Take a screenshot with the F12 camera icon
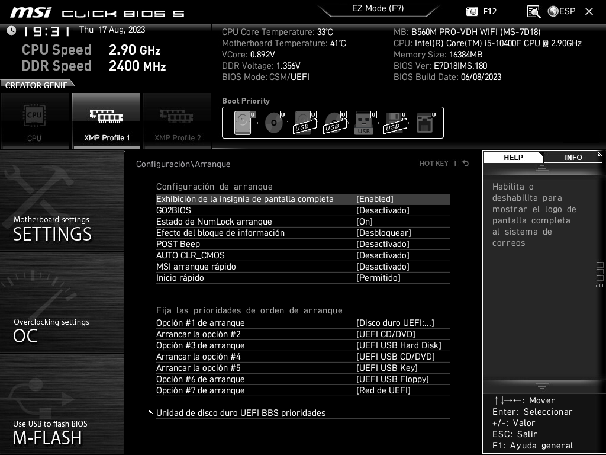 tap(472, 11)
